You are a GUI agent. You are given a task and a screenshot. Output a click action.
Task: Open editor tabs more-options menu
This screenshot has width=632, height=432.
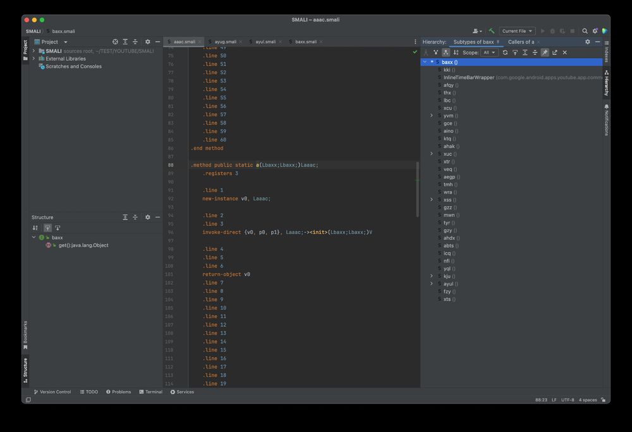pyautogui.click(x=415, y=42)
